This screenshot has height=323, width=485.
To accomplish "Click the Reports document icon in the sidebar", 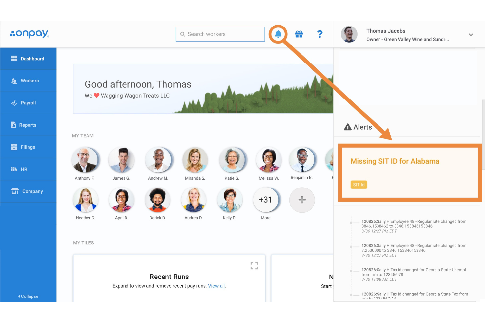I will (13, 125).
